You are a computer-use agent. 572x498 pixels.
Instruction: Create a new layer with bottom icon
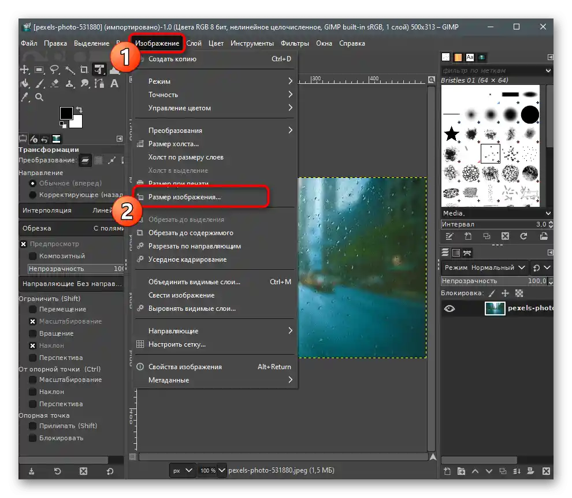(x=447, y=471)
